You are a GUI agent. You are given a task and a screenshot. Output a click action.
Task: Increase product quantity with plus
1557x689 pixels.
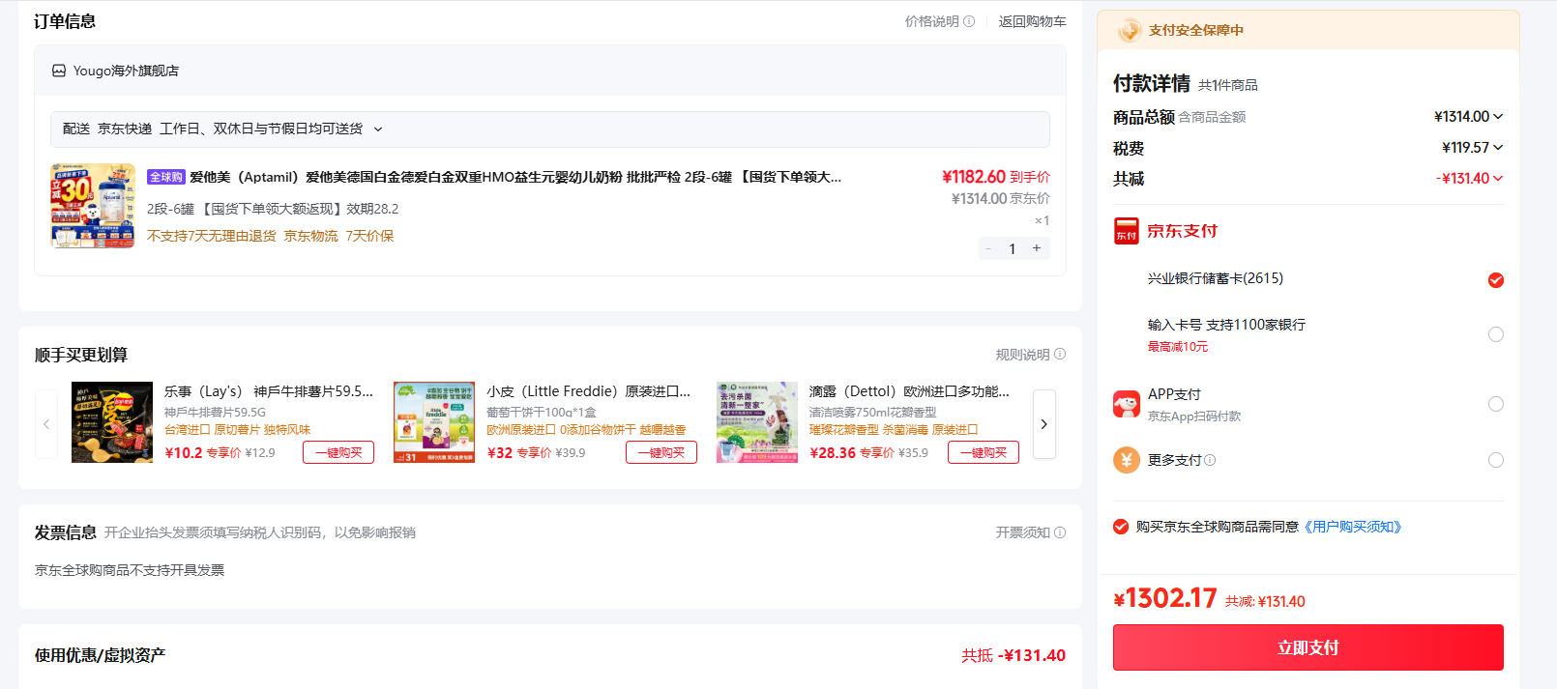click(1037, 248)
